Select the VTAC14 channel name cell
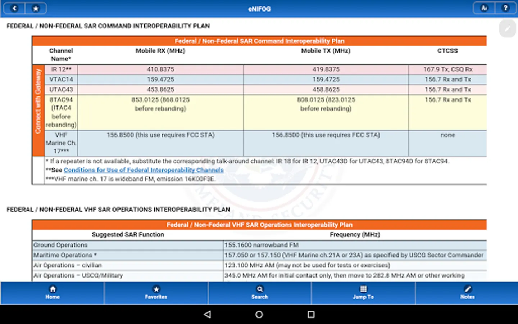The image size is (518, 324). pyautogui.click(x=61, y=80)
